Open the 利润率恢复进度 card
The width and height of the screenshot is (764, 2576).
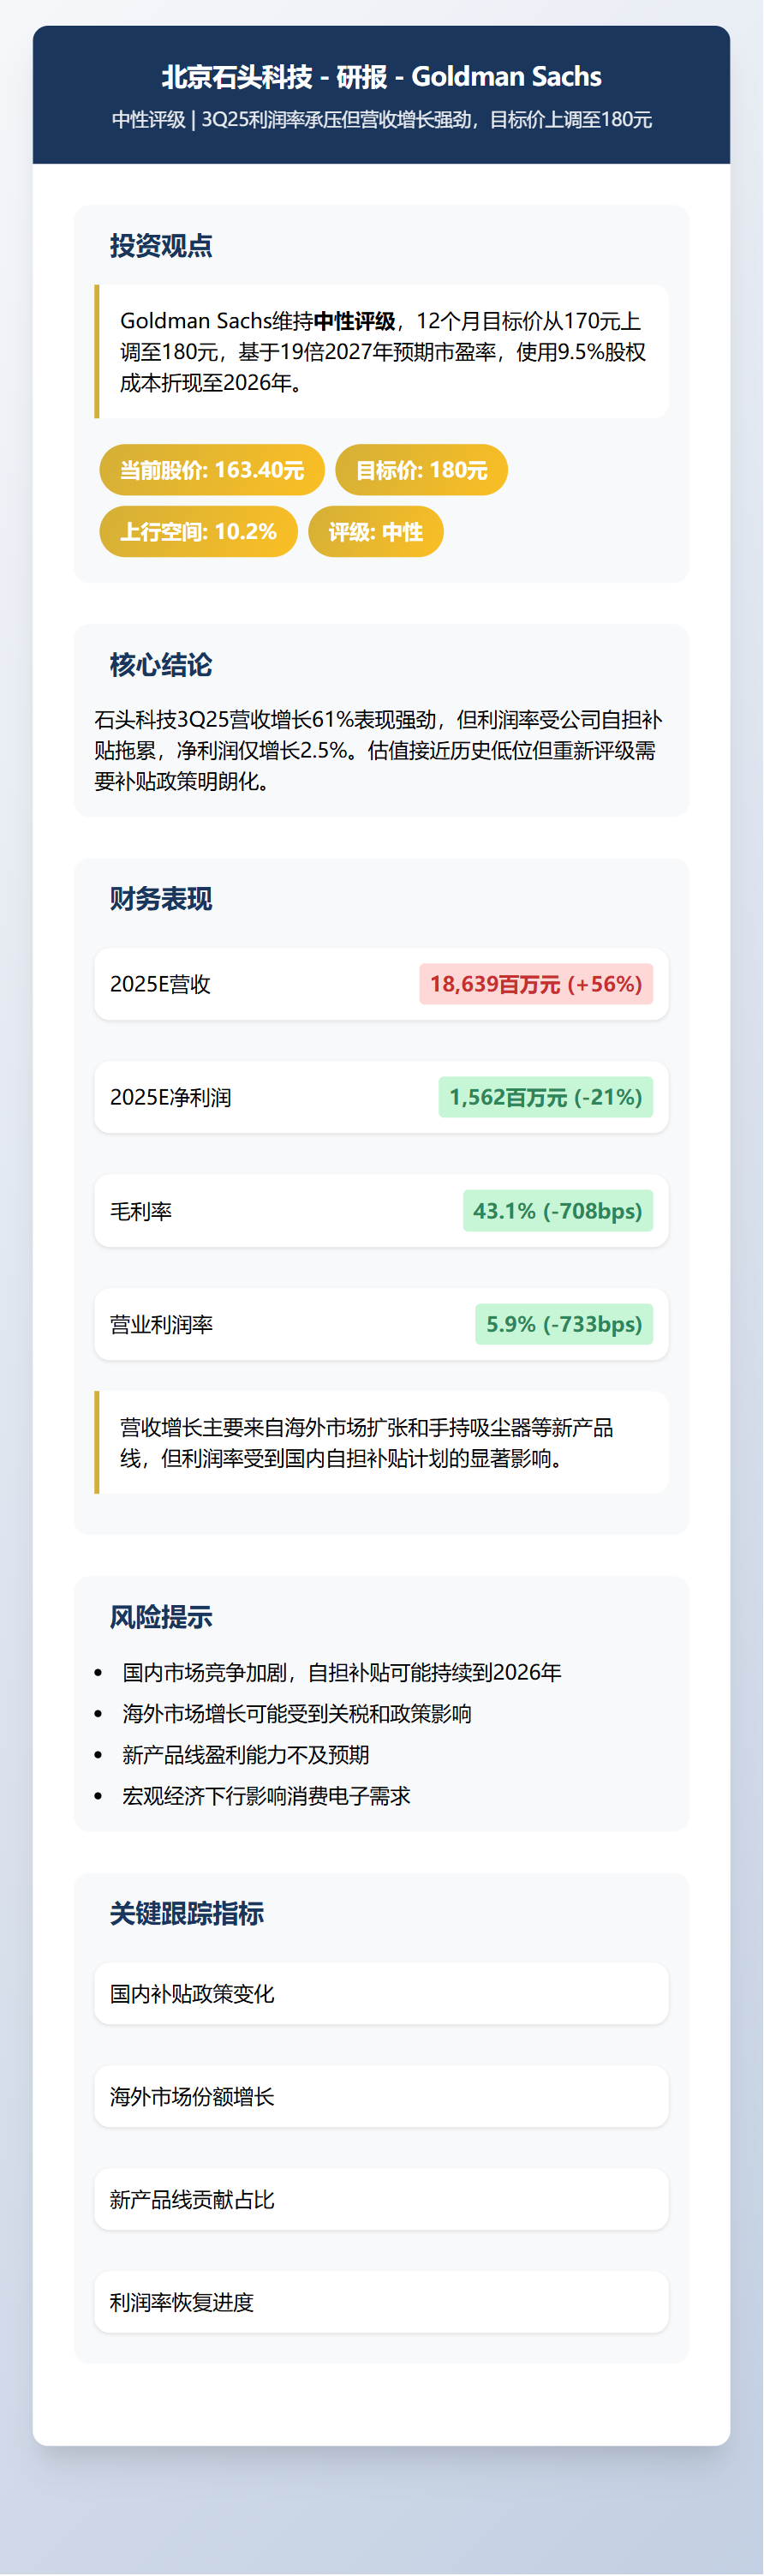click(381, 2302)
